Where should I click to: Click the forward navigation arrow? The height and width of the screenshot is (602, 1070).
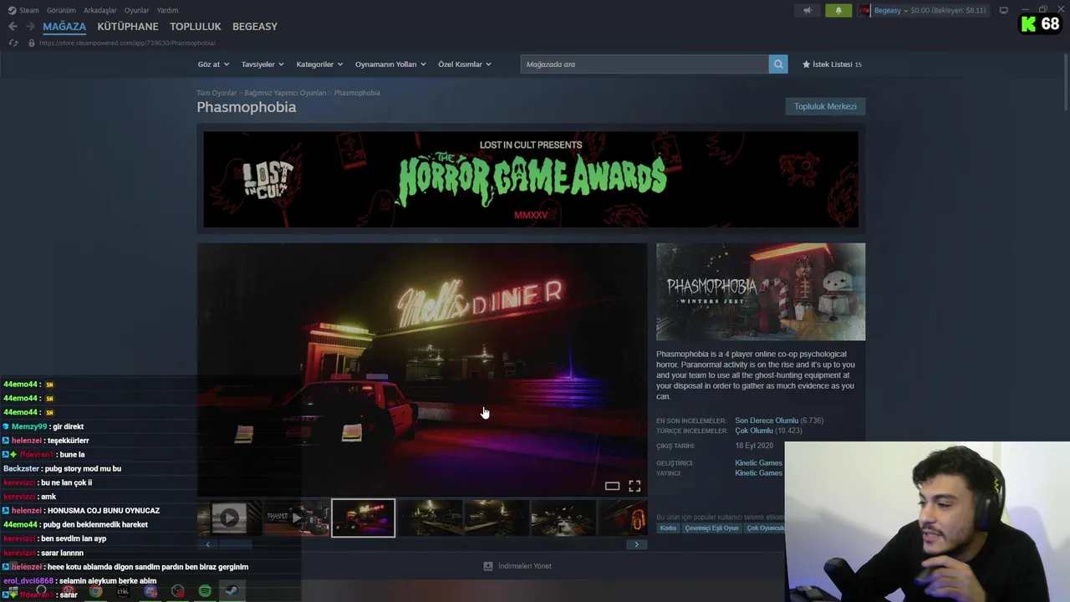(x=30, y=27)
